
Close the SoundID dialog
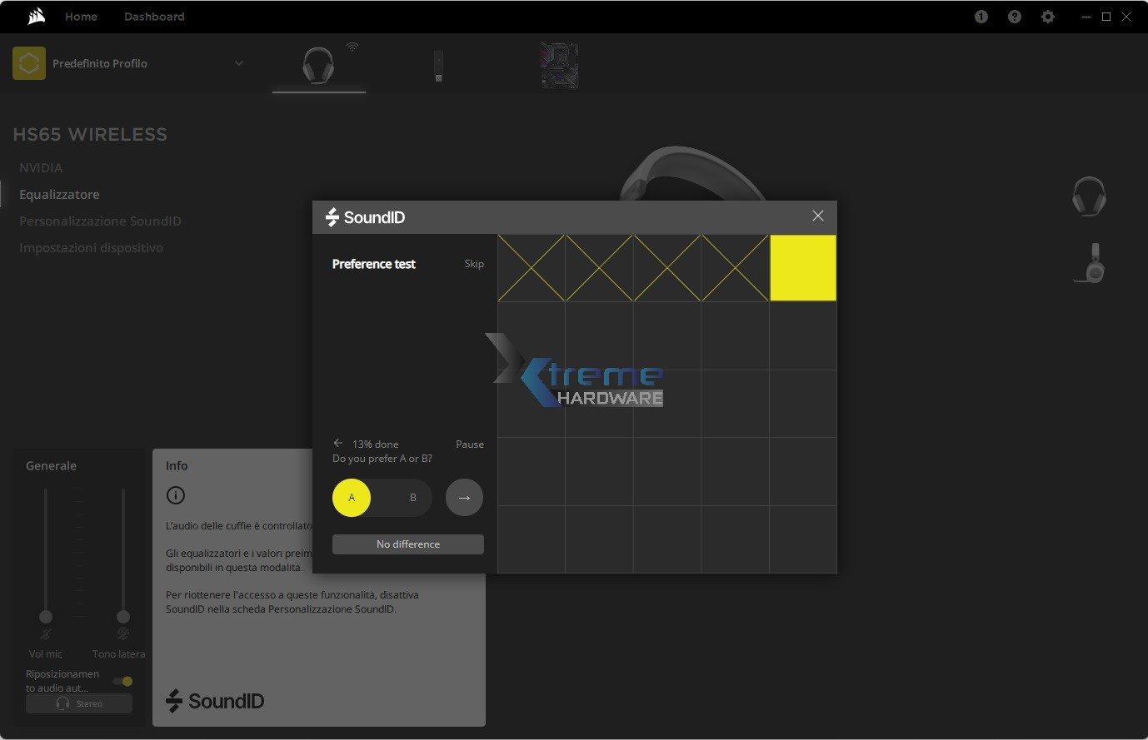tap(817, 216)
